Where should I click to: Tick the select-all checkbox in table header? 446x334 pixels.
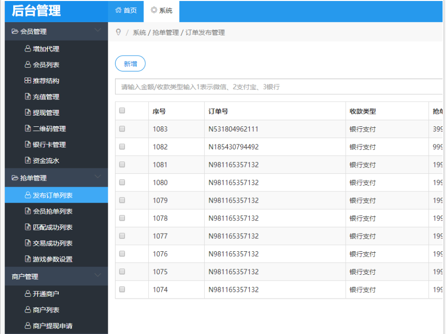tap(122, 111)
